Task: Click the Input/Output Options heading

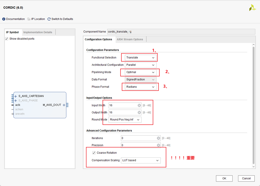Action: [x=99, y=98]
